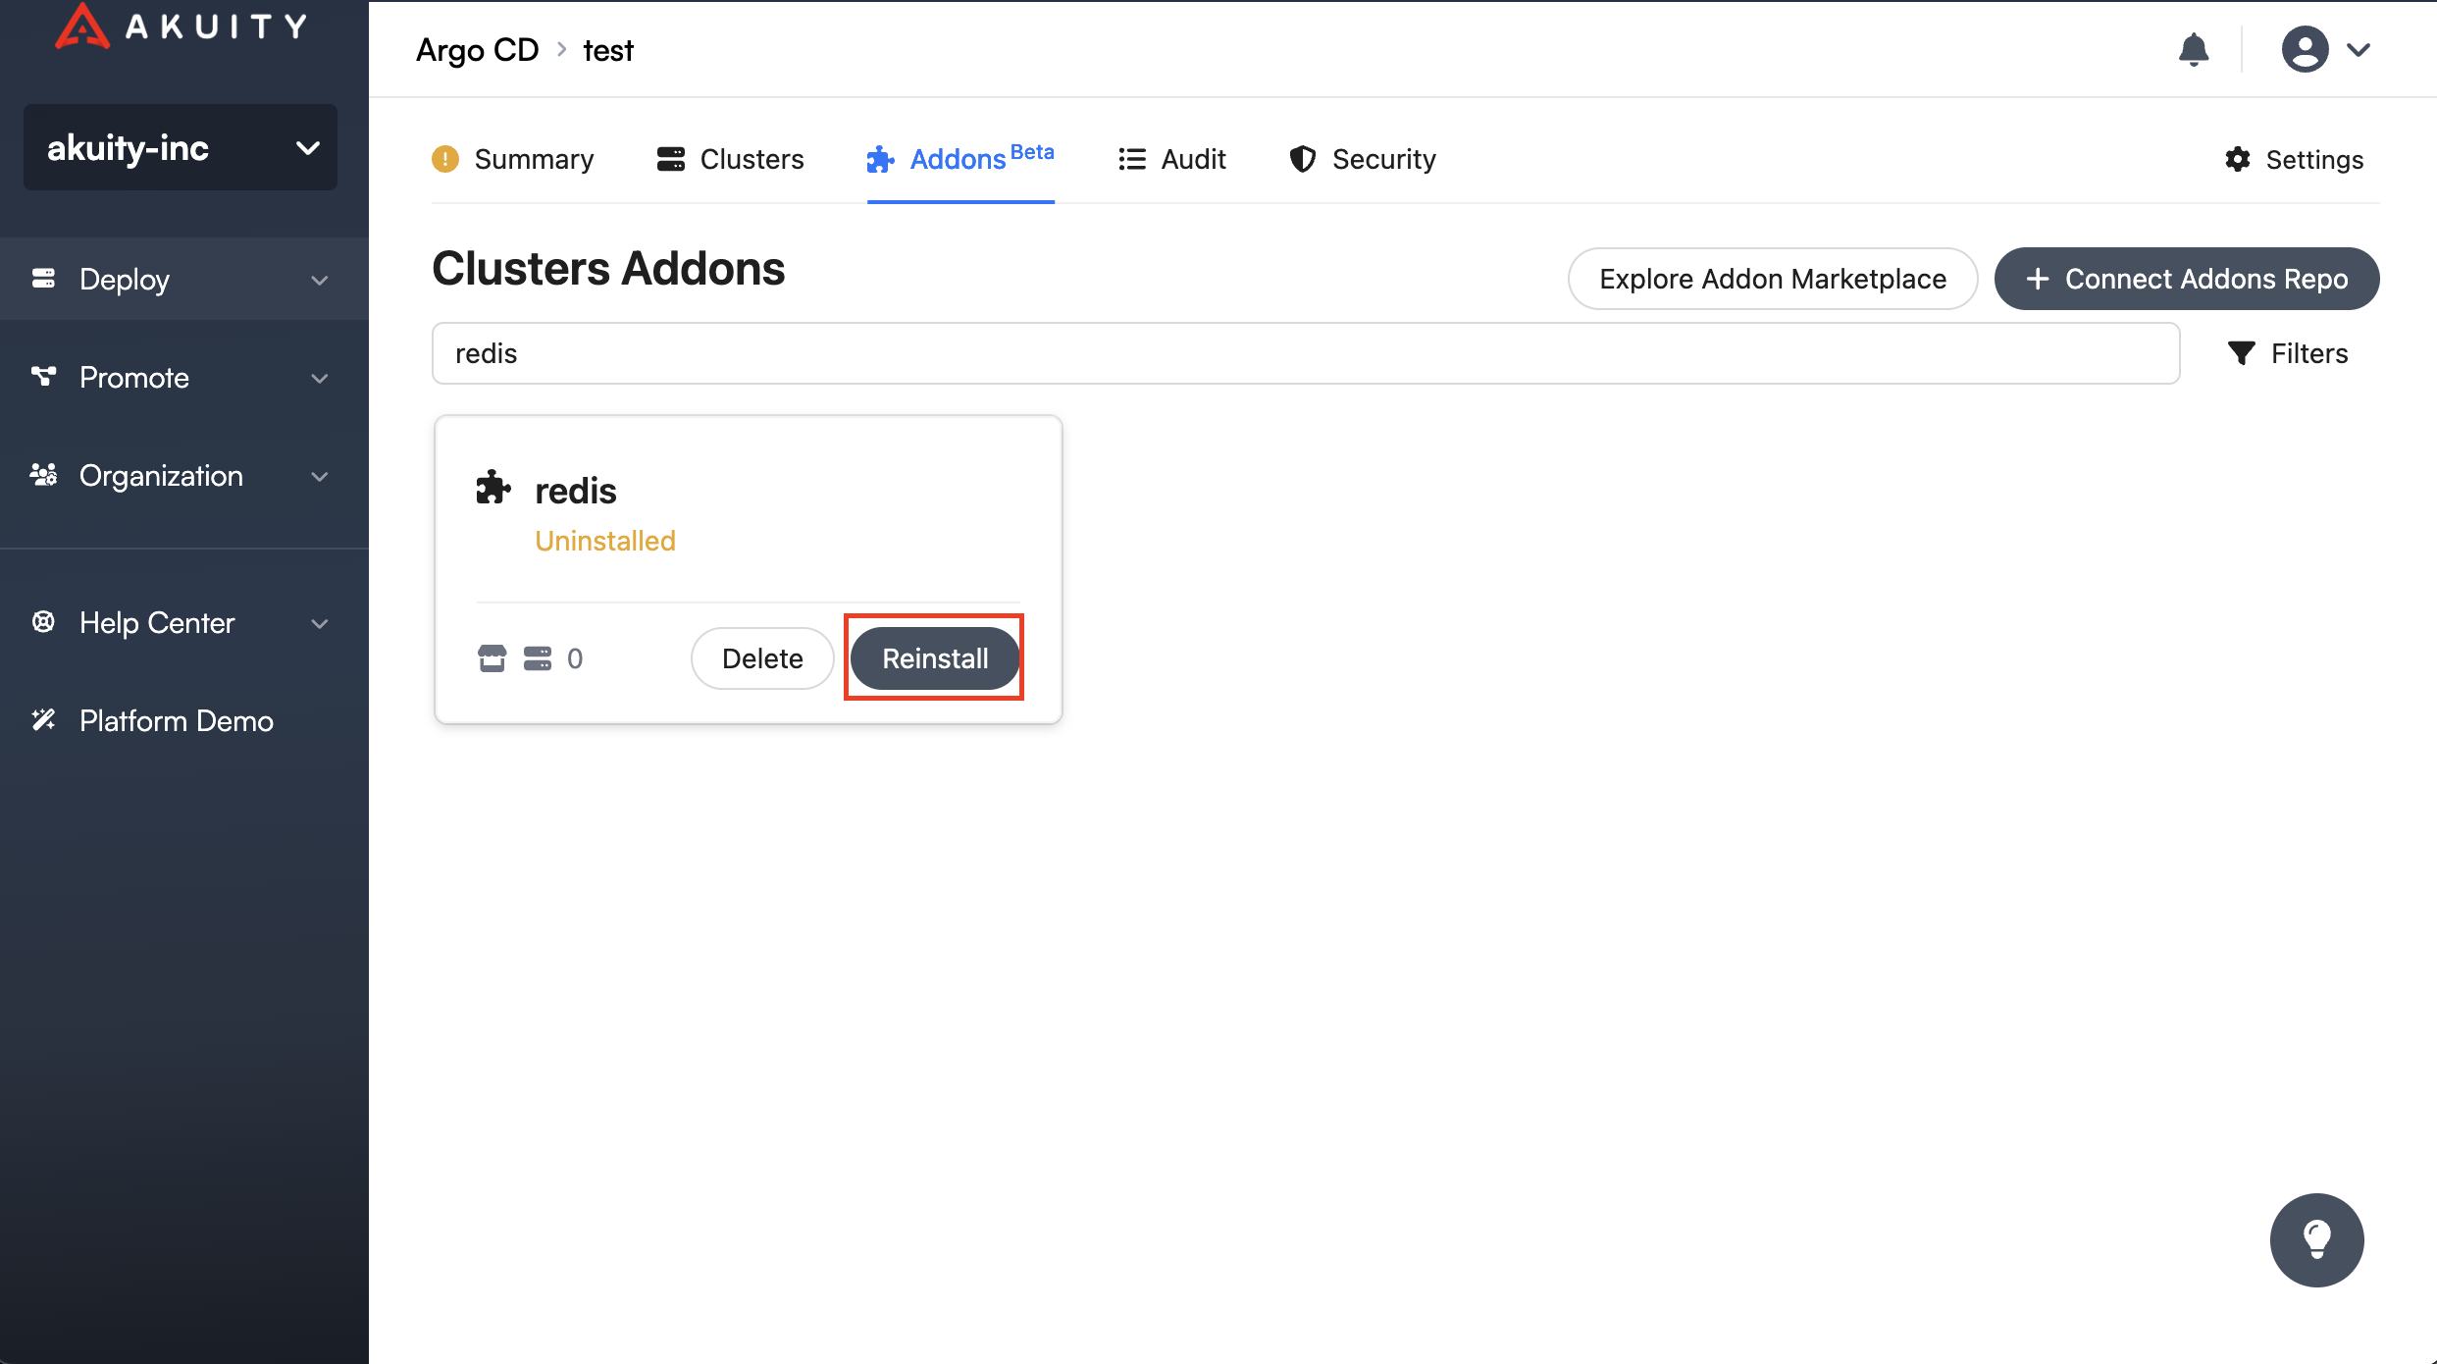The width and height of the screenshot is (2437, 1364).
Task: Expand the Promote menu chevron
Action: tap(320, 379)
